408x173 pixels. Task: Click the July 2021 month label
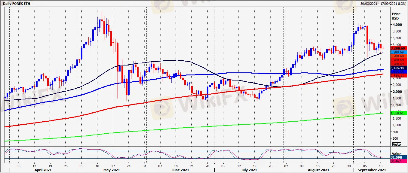pos(249,170)
